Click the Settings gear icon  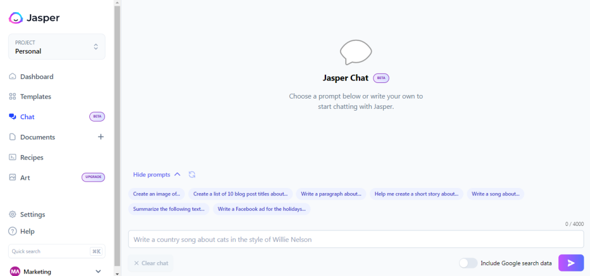13,214
